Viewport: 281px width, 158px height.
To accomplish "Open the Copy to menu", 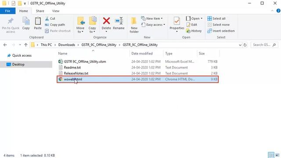I will tap(92, 25).
